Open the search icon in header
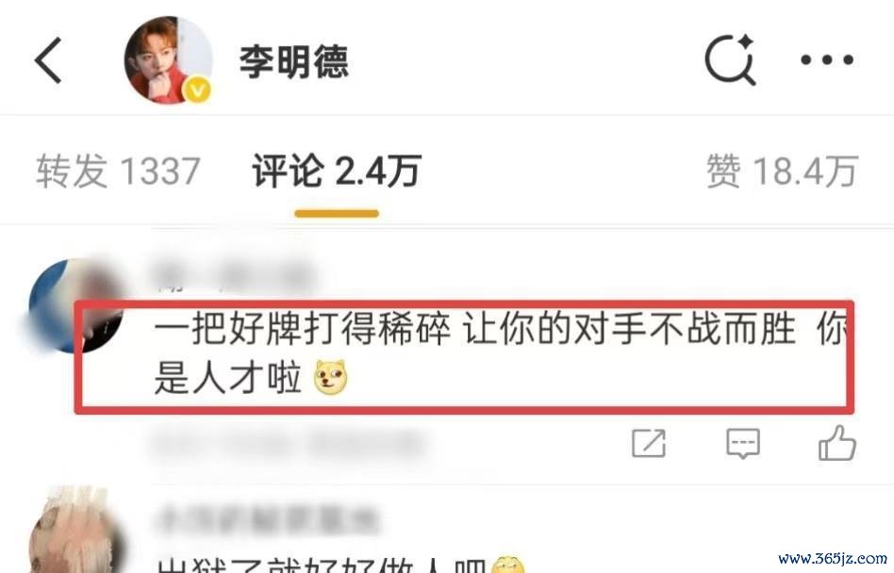This screenshot has height=573, width=894. [730, 59]
